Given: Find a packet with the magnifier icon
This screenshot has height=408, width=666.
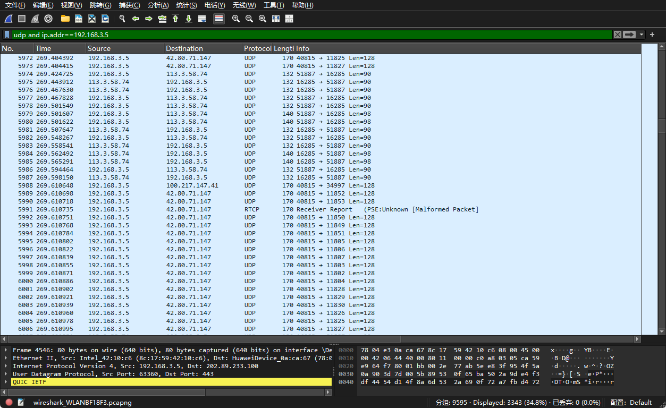Looking at the screenshot, I should coord(122,19).
